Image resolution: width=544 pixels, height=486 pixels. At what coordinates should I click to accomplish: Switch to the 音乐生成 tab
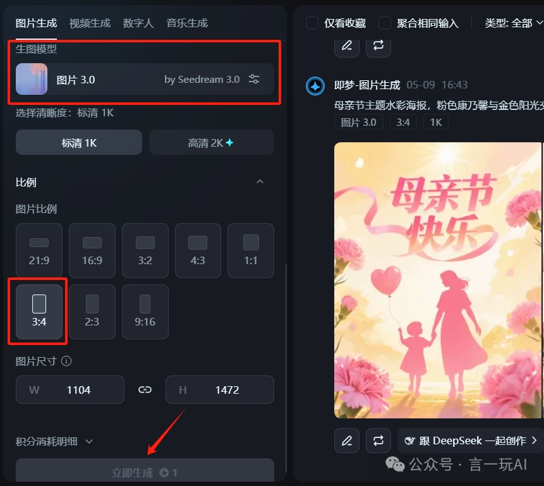pos(187,23)
